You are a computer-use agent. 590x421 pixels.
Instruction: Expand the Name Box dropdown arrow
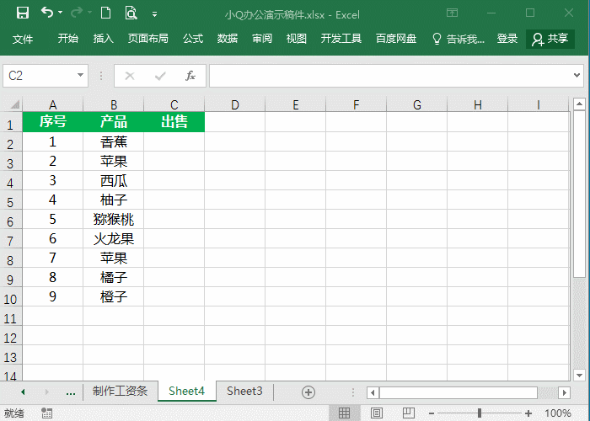tap(80, 75)
